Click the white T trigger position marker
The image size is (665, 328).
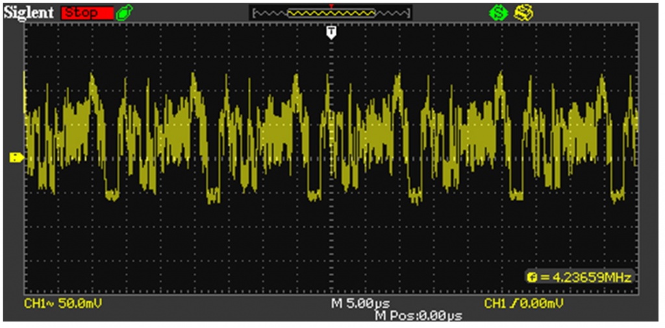[x=332, y=32]
